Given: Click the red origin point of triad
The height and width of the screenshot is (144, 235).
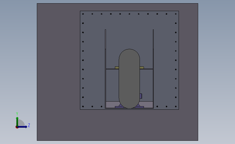Looking at the screenshot, I should [17, 127].
